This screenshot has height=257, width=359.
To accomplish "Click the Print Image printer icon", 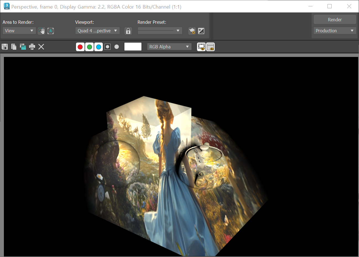I will click(32, 47).
